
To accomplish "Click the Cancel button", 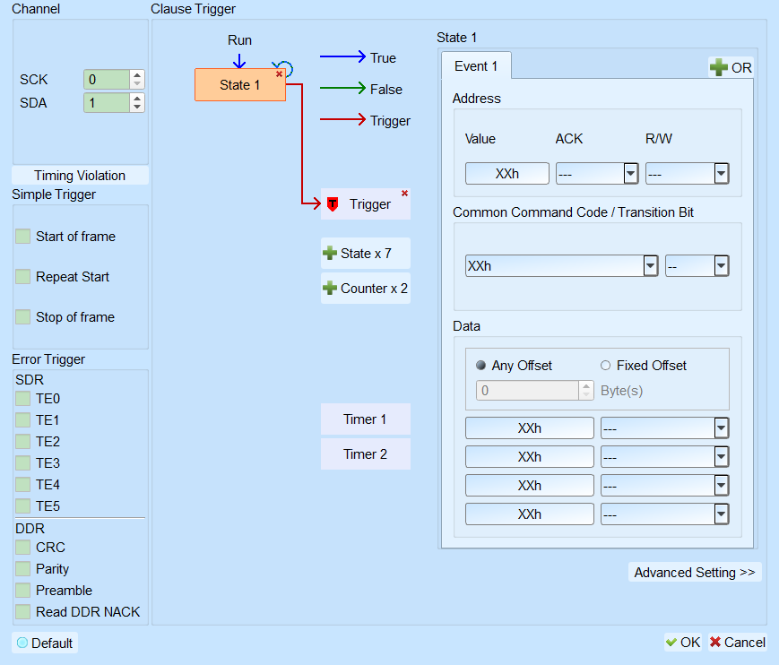I will point(738,643).
